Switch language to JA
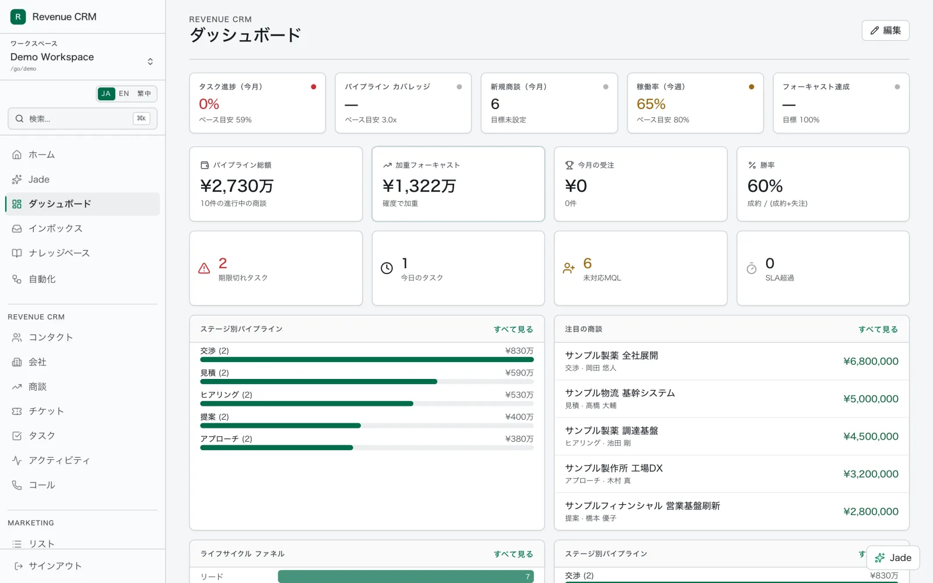 [x=106, y=93]
